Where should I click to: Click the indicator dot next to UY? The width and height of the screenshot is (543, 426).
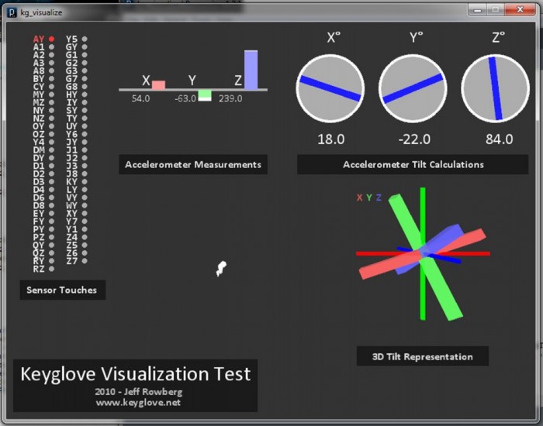(x=85, y=126)
